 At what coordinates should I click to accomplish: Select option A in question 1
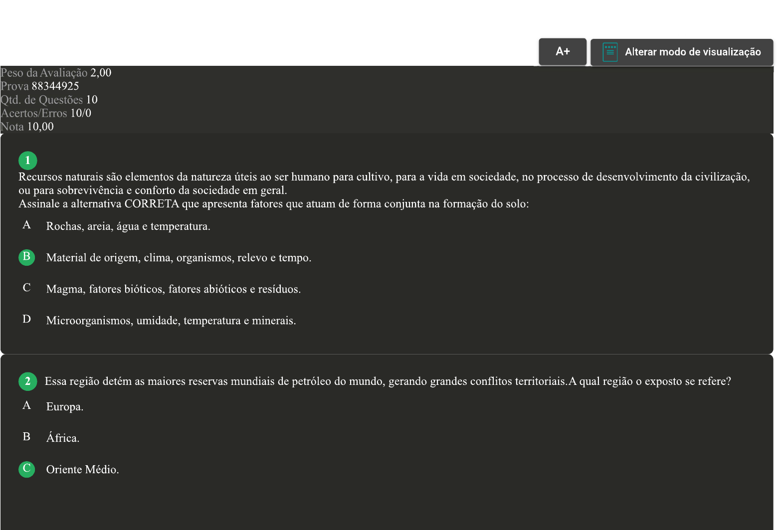pyautogui.click(x=27, y=225)
